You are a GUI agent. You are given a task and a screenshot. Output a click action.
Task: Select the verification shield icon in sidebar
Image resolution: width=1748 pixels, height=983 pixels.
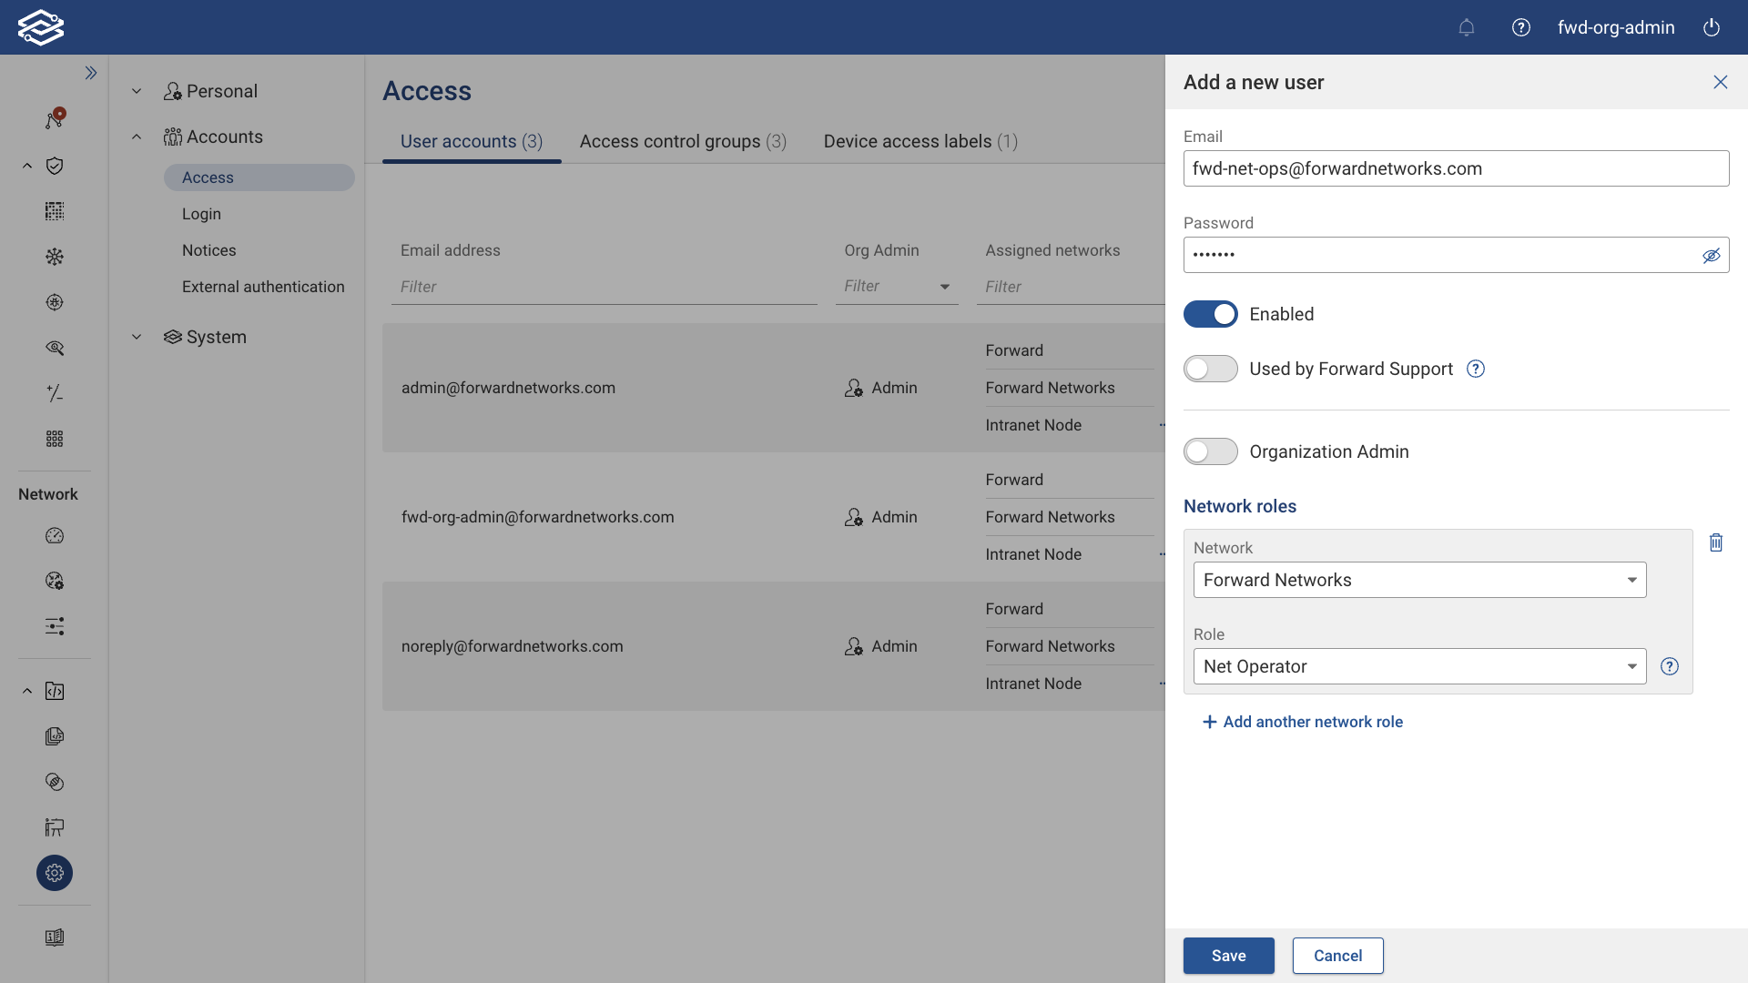tap(55, 166)
